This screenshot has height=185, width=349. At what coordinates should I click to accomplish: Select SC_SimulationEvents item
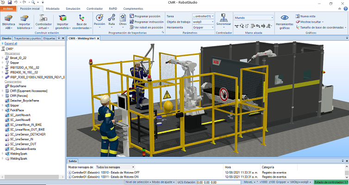point(23,149)
